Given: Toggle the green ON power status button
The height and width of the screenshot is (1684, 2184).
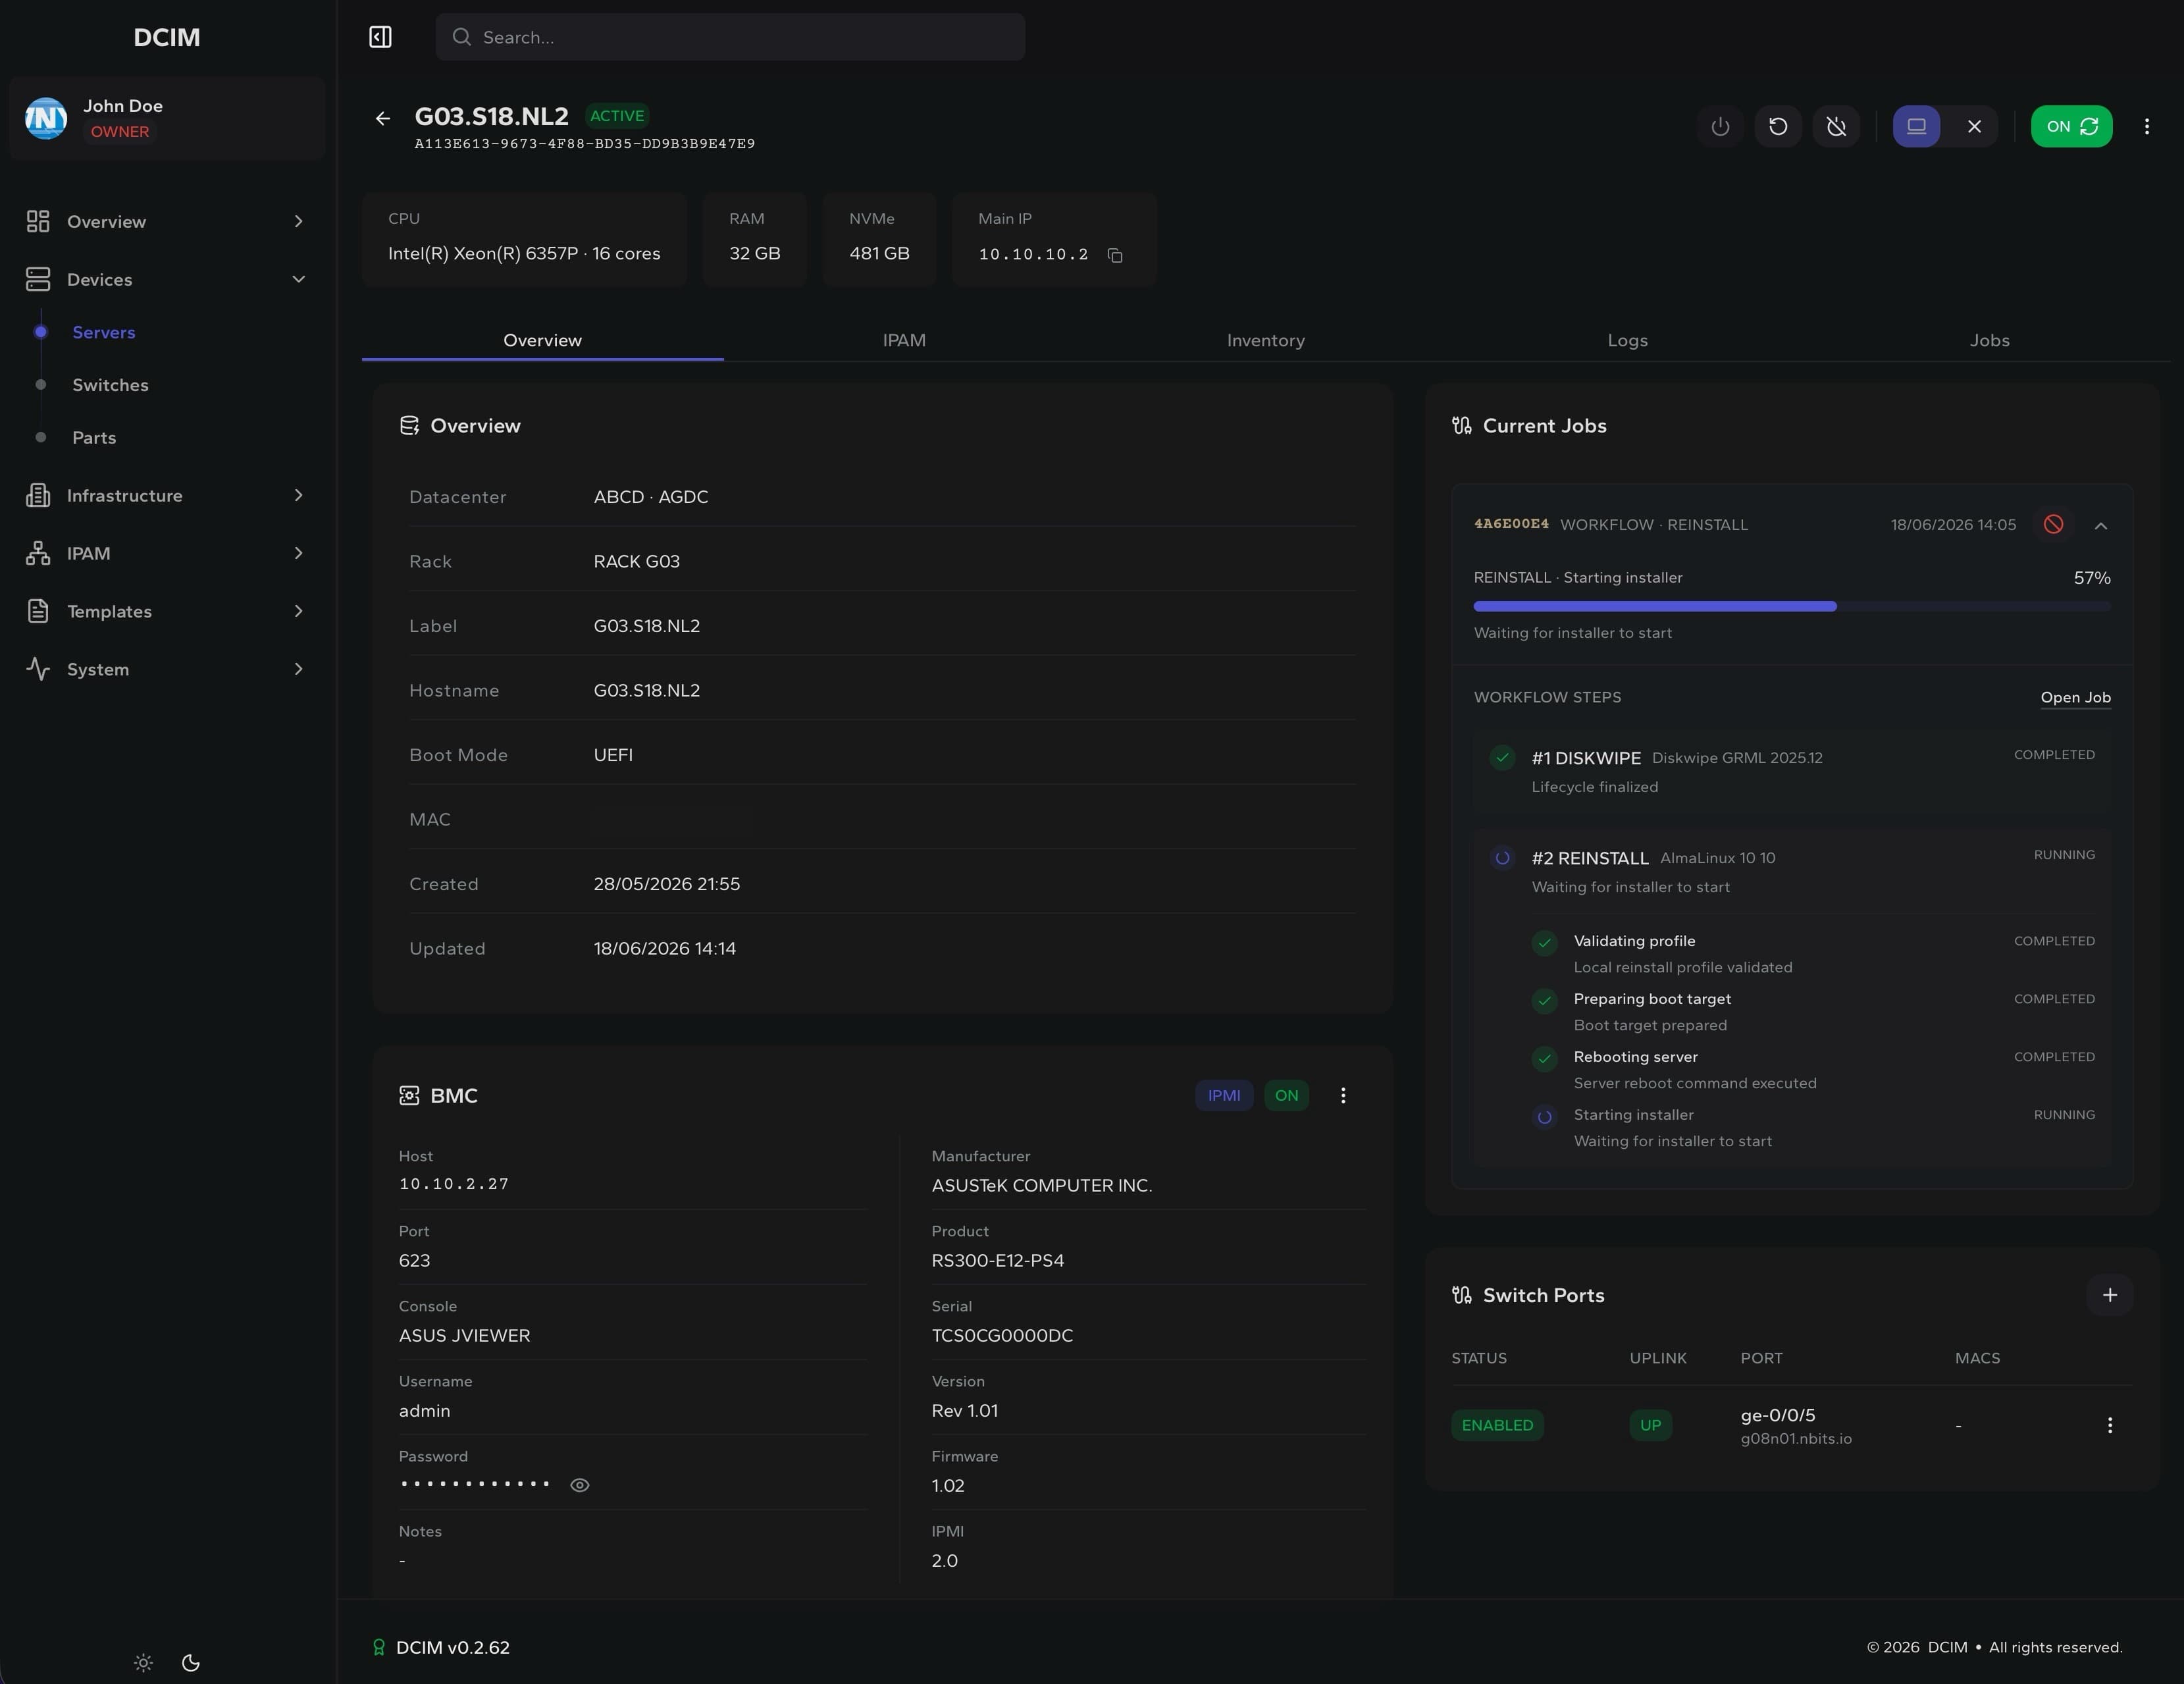Looking at the screenshot, I should 2071,127.
